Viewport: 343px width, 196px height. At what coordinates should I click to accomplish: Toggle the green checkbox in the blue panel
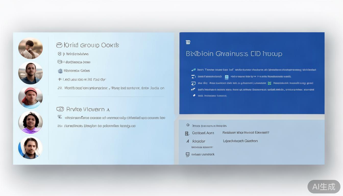[269, 83]
